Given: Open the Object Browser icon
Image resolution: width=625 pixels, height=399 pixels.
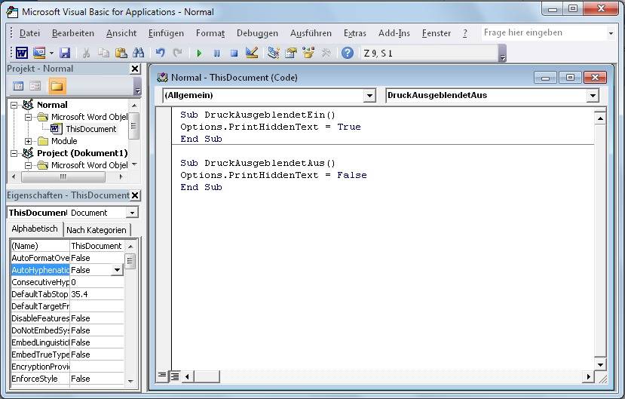Looking at the screenshot, I should [x=308, y=53].
